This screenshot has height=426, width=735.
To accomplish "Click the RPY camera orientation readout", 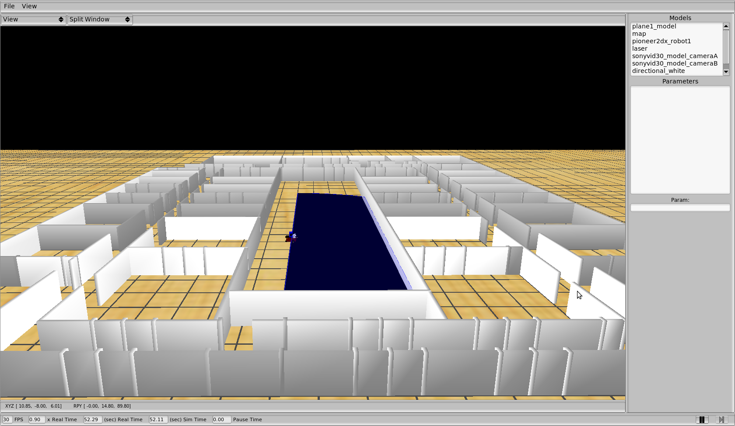I will click(102, 406).
